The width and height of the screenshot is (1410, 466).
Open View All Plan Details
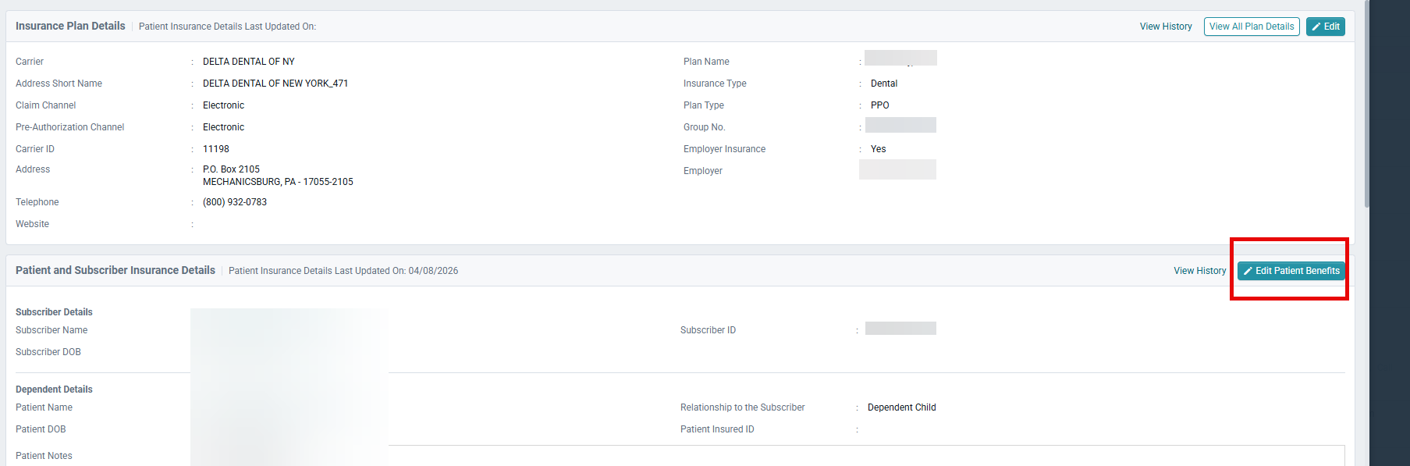[x=1252, y=27]
